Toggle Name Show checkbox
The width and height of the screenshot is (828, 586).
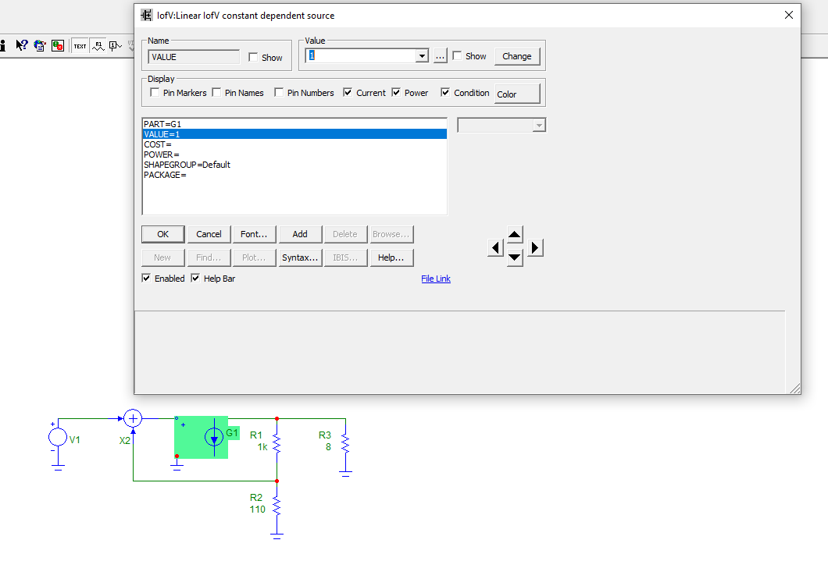(253, 57)
